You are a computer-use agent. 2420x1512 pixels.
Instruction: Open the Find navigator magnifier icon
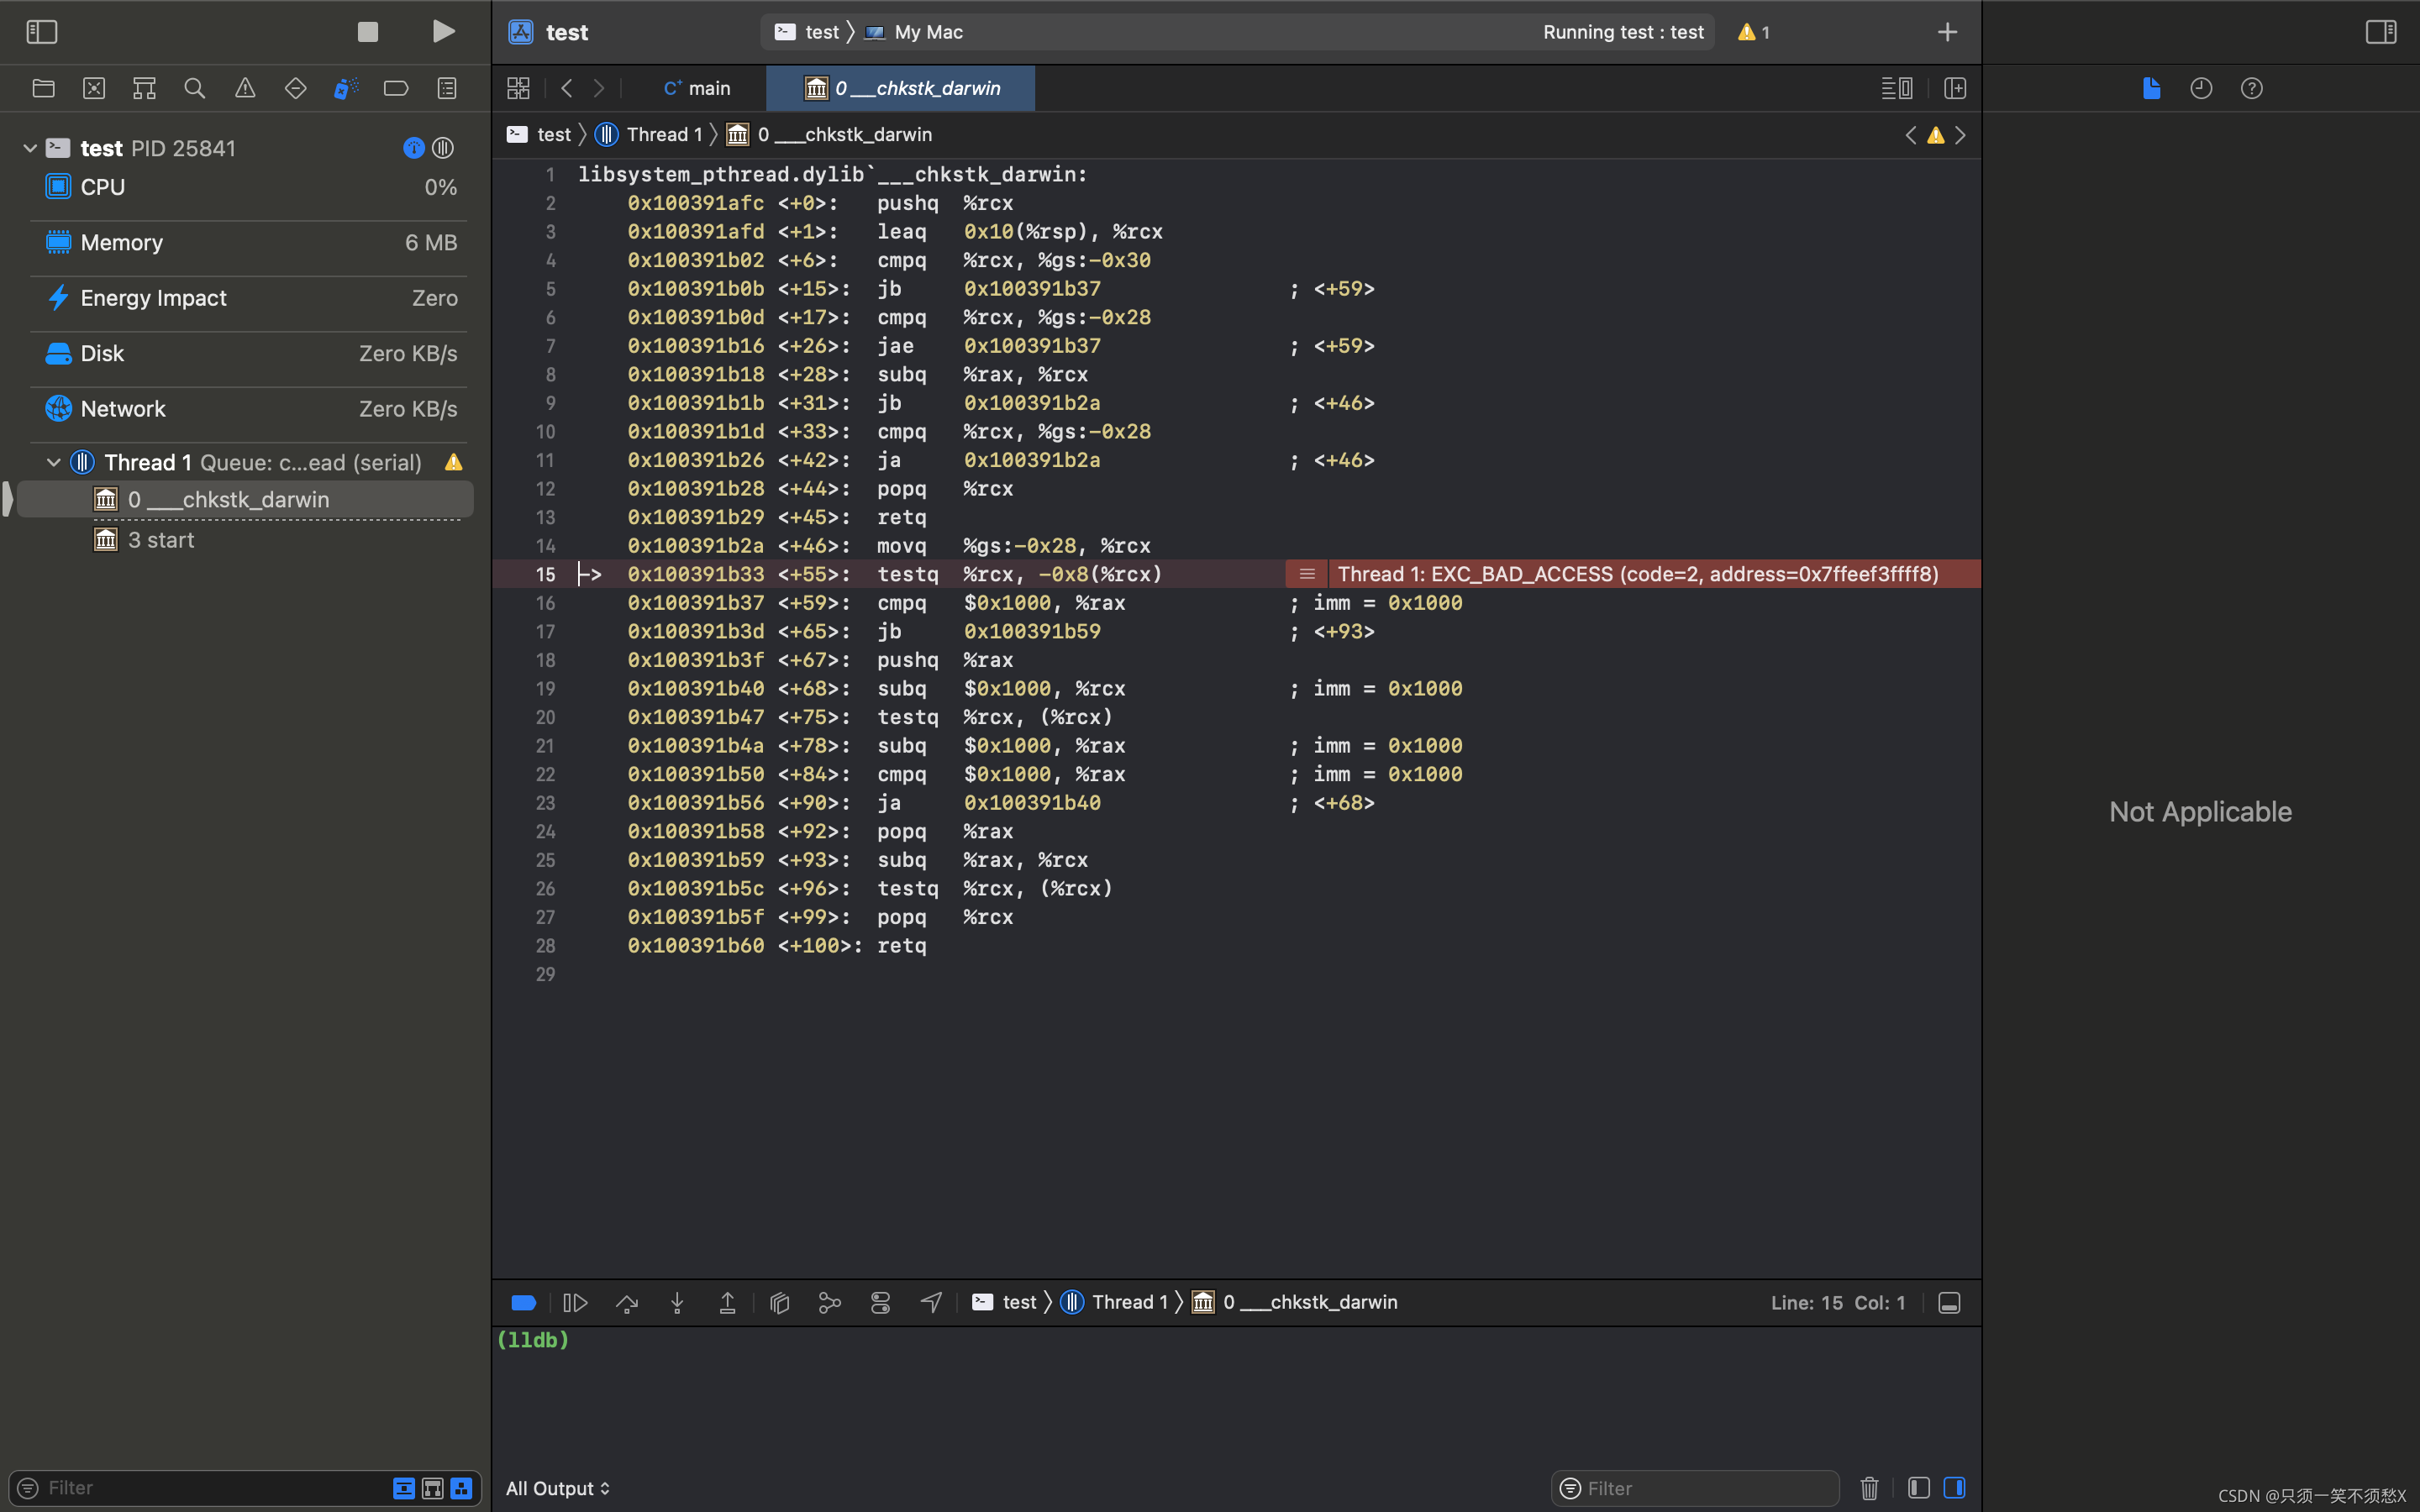[194, 88]
